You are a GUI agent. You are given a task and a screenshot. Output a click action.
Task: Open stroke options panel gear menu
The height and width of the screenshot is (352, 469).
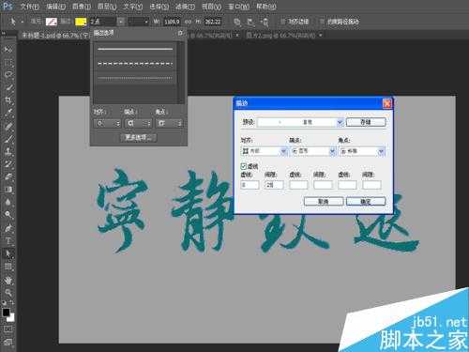pyautogui.click(x=180, y=33)
